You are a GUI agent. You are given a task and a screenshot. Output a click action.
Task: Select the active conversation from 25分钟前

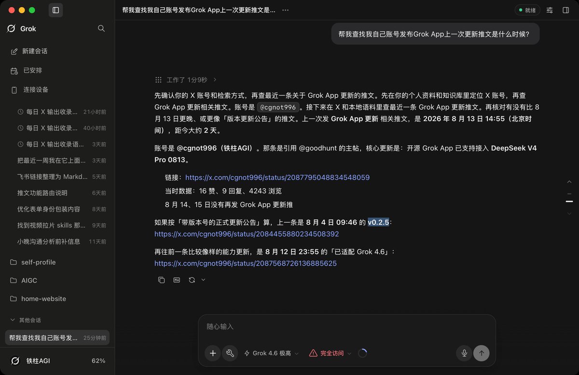click(x=57, y=338)
